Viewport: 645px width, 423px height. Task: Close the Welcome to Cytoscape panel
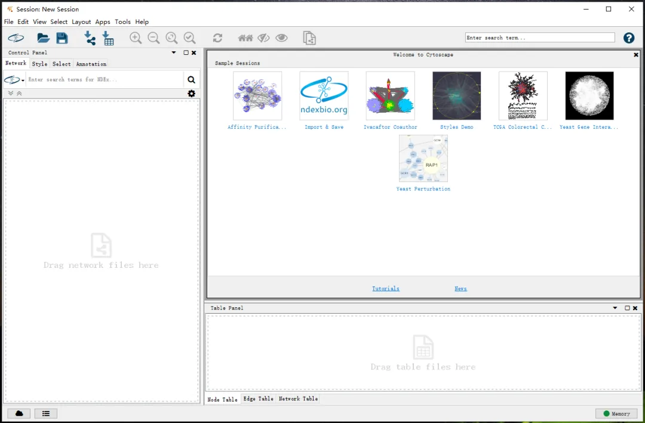[x=636, y=55]
